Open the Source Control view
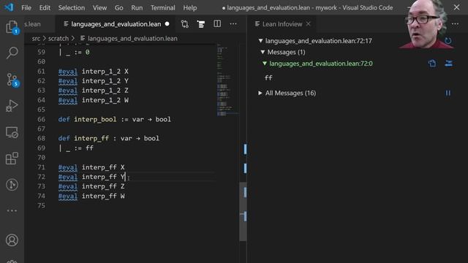 coord(12,80)
